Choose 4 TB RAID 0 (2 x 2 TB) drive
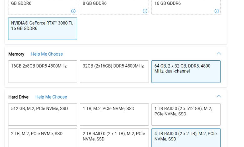Image resolution: width=244 pixels, height=147 pixels. (x=186, y=138)
